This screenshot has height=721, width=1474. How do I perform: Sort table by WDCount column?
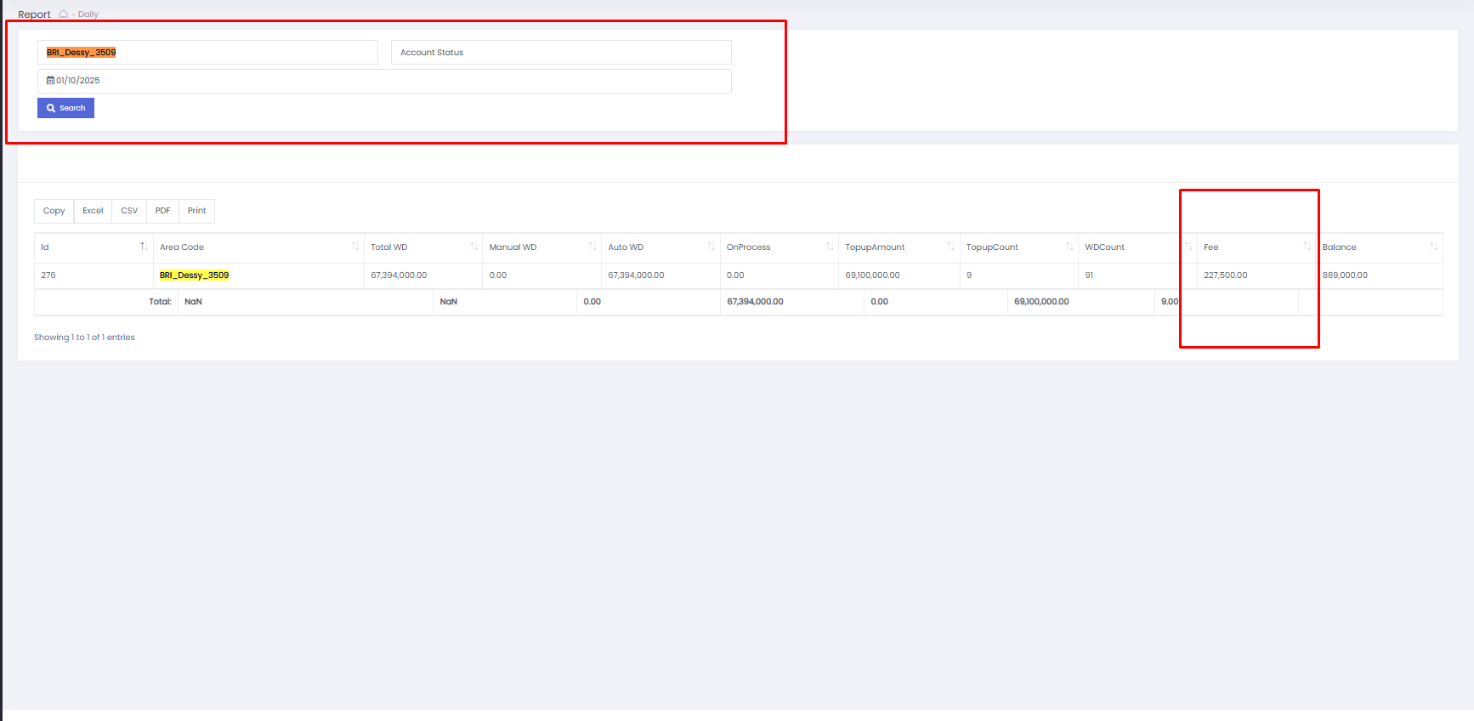coord(1138,247)
